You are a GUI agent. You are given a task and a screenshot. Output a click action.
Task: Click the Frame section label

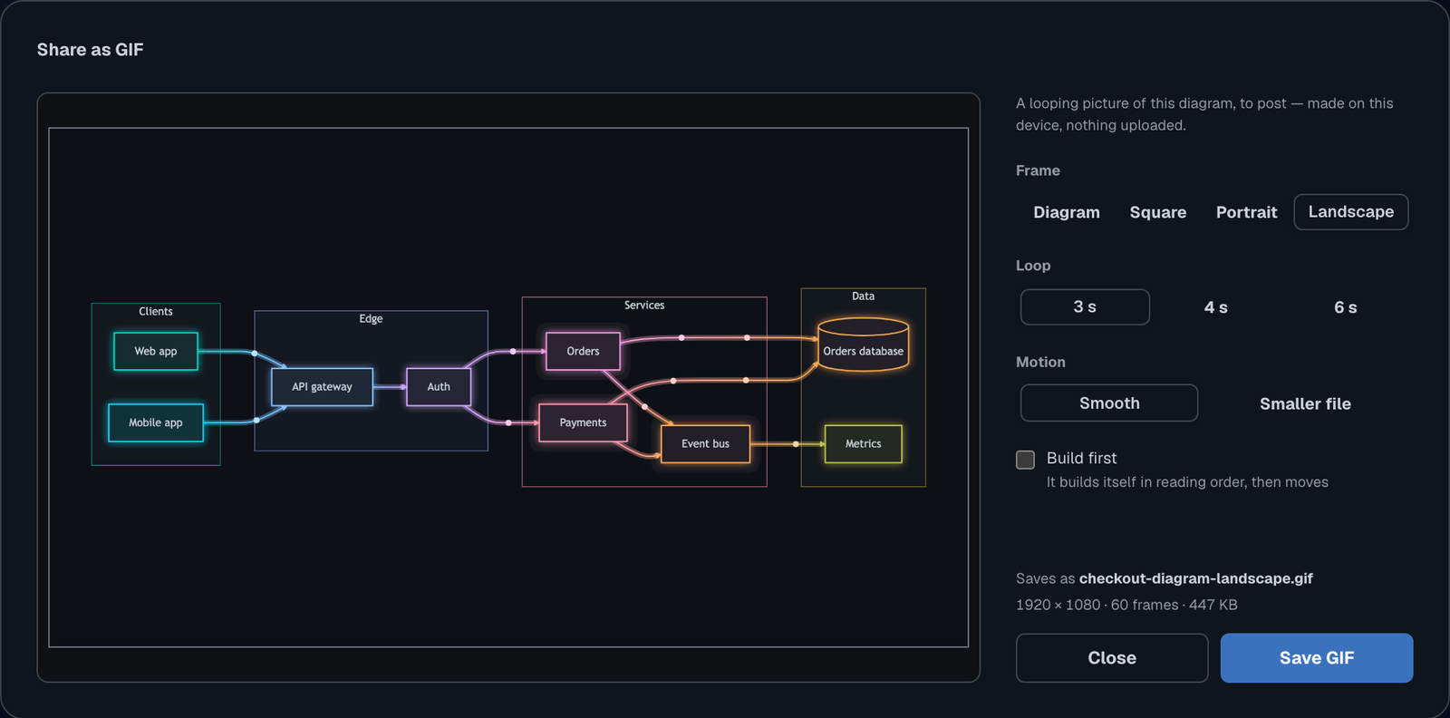(x=1038, y=170)
